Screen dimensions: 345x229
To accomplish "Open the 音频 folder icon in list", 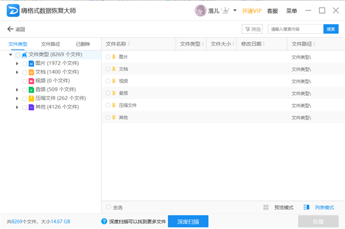I will (x=114, y=93).
